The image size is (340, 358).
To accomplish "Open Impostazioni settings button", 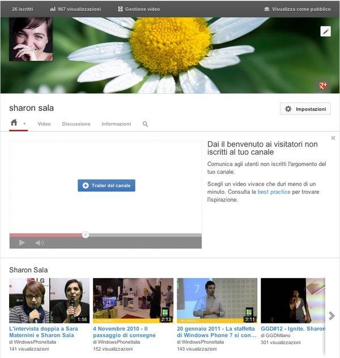I will [305, 109].
